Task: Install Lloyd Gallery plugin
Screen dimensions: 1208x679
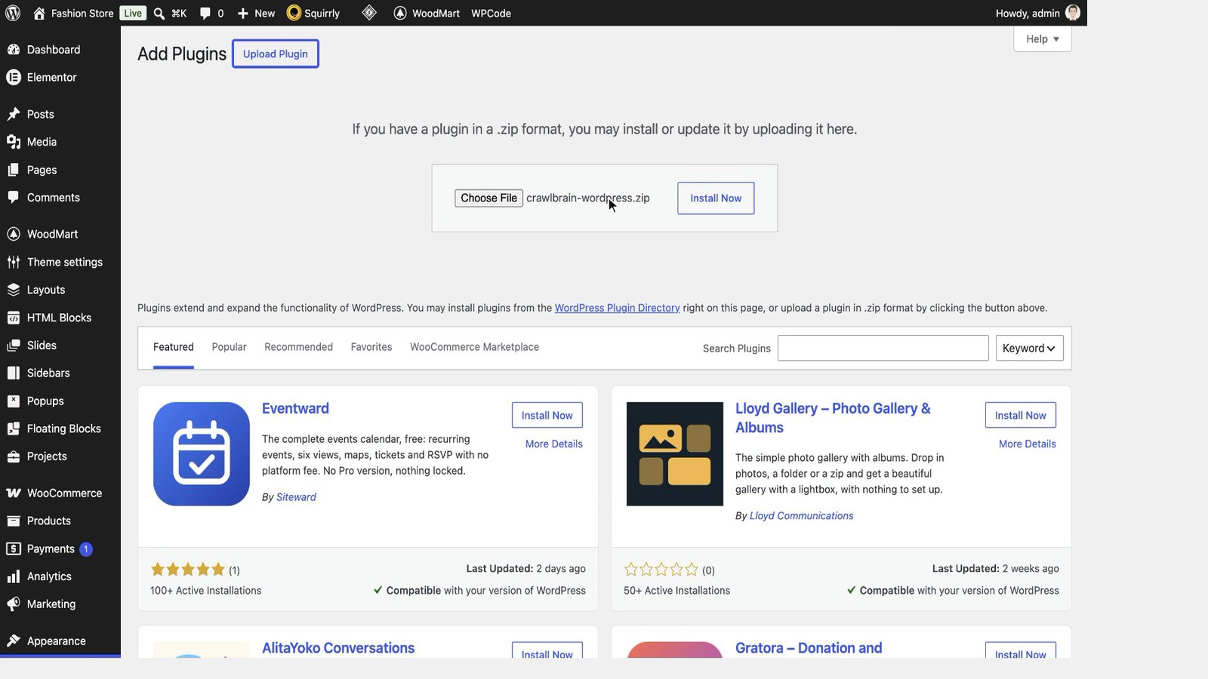Action: coord(1021,415)
